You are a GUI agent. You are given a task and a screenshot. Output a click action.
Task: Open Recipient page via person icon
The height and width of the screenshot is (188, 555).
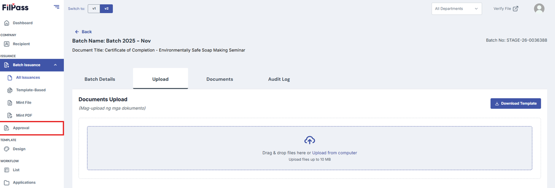click(x=6, y=44)
